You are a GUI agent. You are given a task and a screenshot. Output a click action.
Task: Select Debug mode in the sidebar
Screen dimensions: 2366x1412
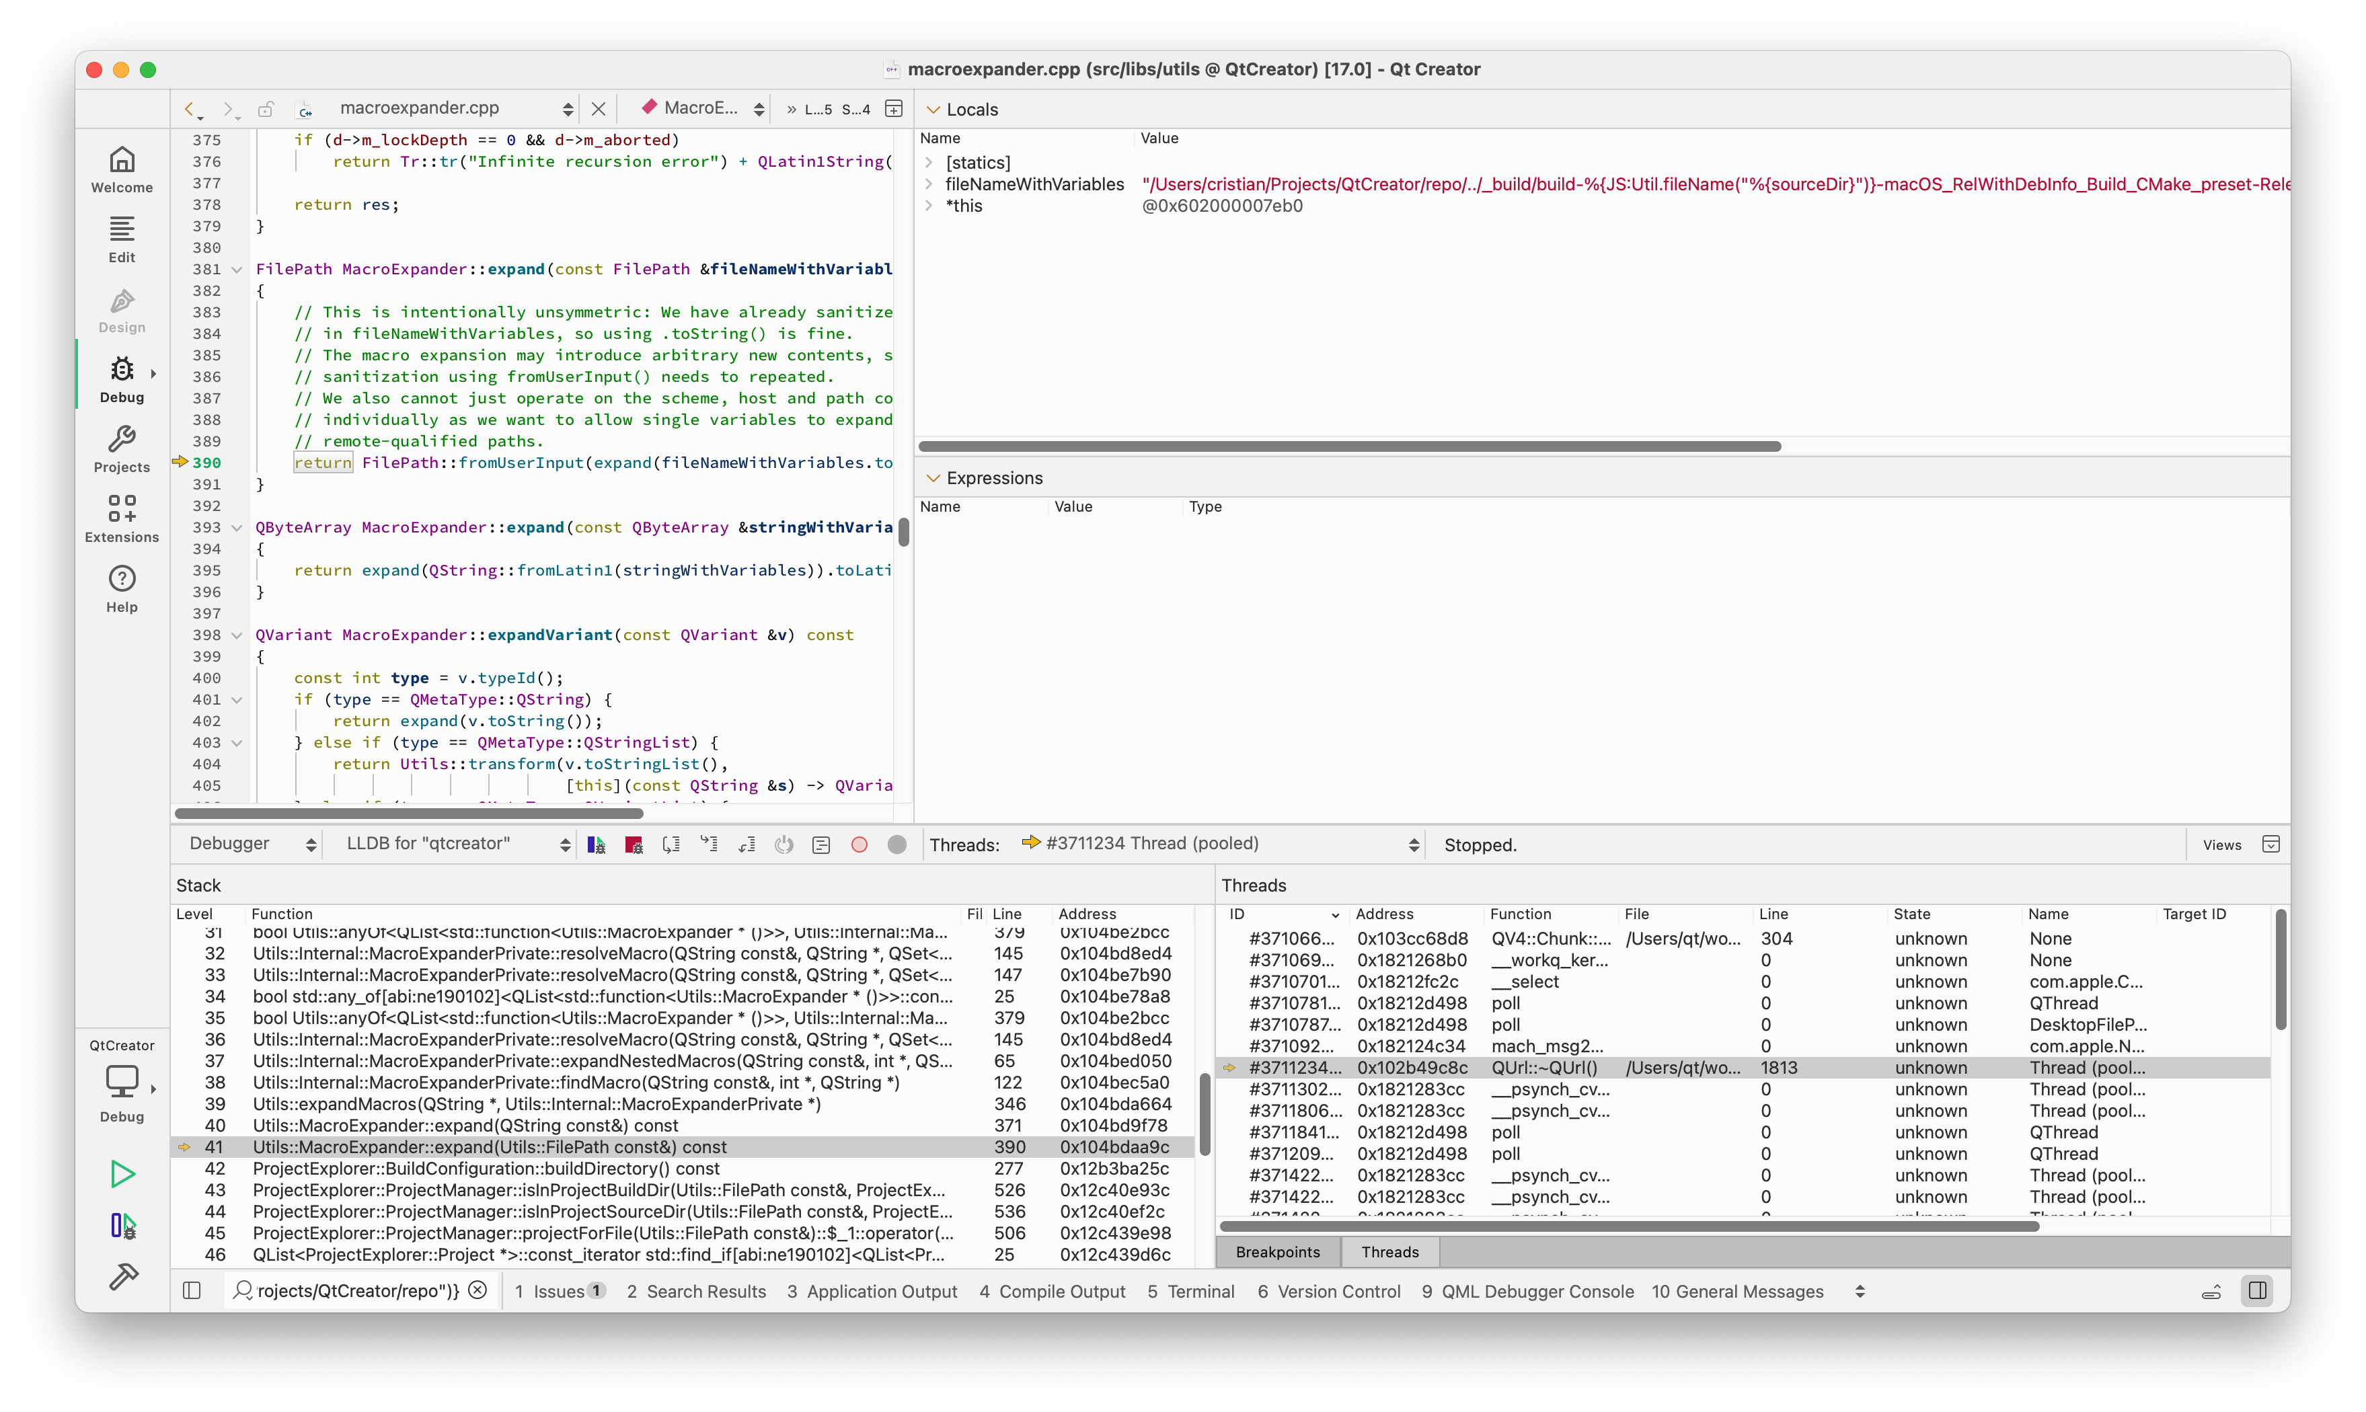(x=122, y=380)
